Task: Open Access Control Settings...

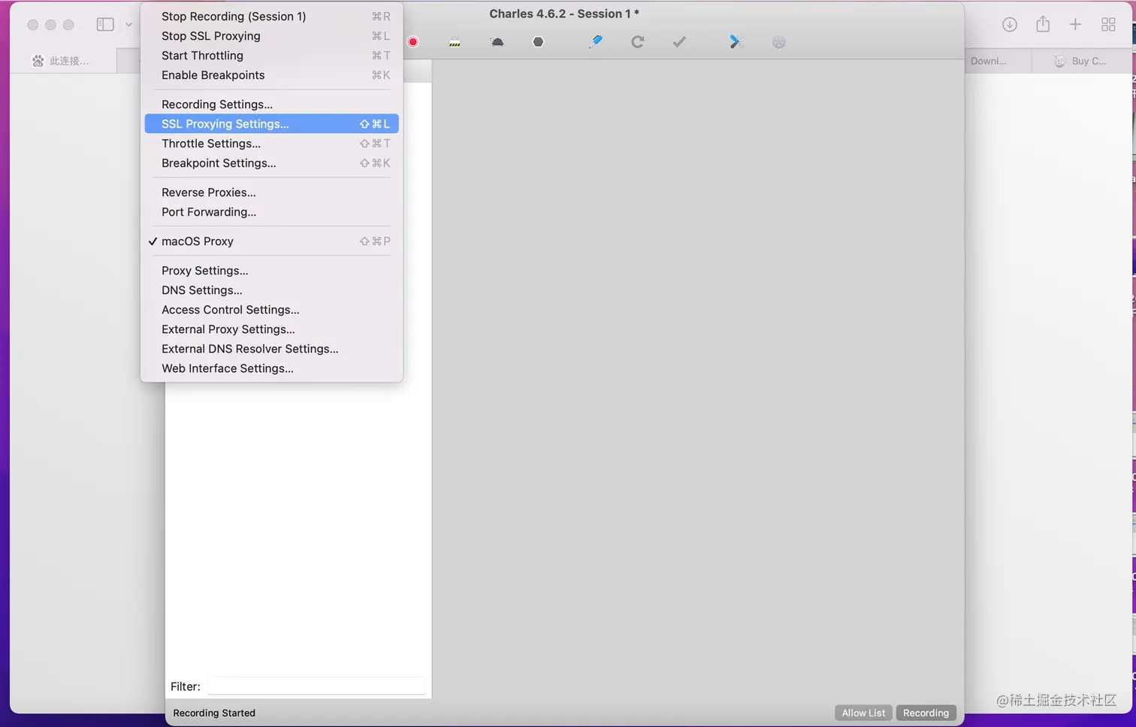Action: 271,309
